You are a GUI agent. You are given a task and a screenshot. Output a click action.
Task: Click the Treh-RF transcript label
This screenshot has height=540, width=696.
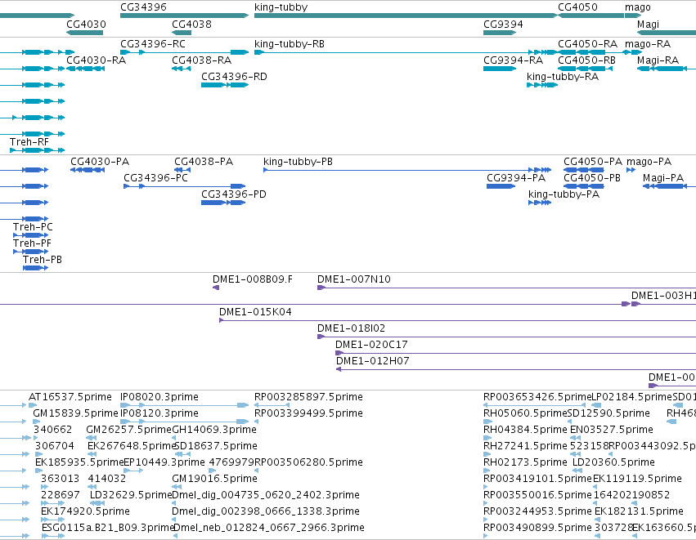click(x=29, y=142)
